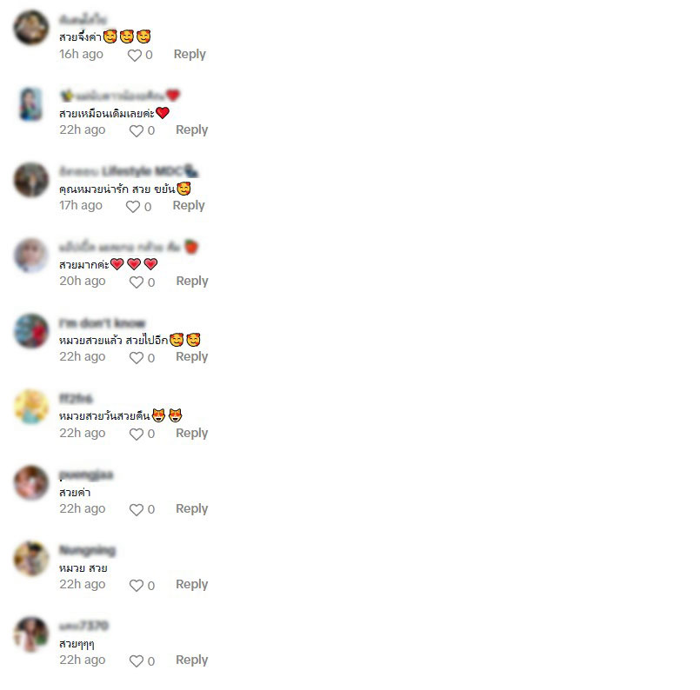Like the comment สวยค่า
This screenshot has width=700, height=690.
[137, 510]
